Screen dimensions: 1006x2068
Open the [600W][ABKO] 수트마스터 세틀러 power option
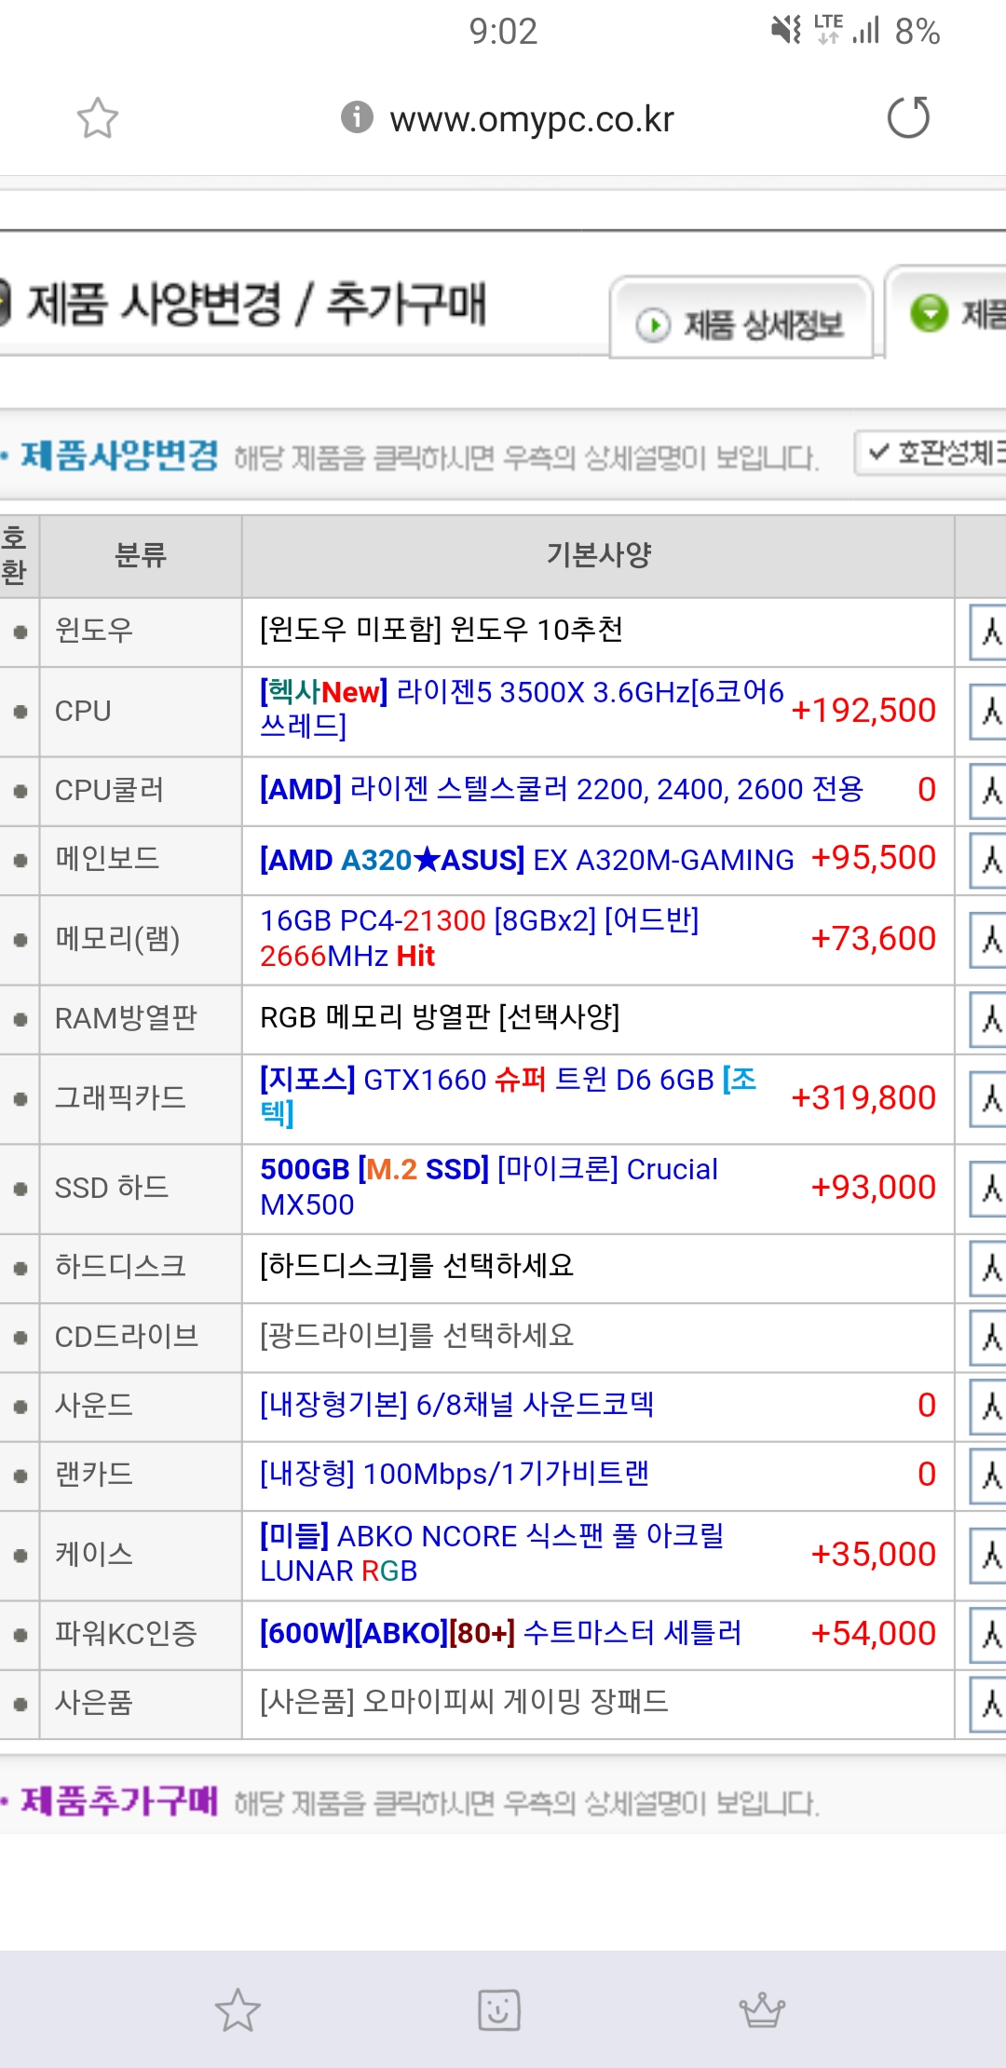(500, 1633)
